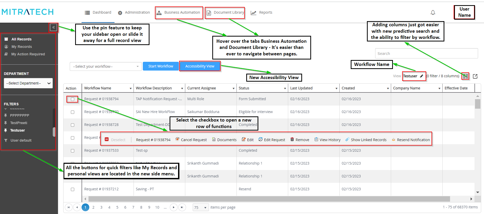Tick the checkbox for Request # 01938728
The height and width of the screenshot is (214, 484).
point(73,125)
